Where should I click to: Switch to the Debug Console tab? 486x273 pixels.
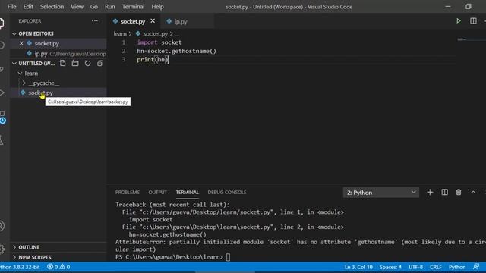(227, 192)
